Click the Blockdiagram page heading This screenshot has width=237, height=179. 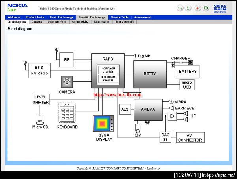20,29
